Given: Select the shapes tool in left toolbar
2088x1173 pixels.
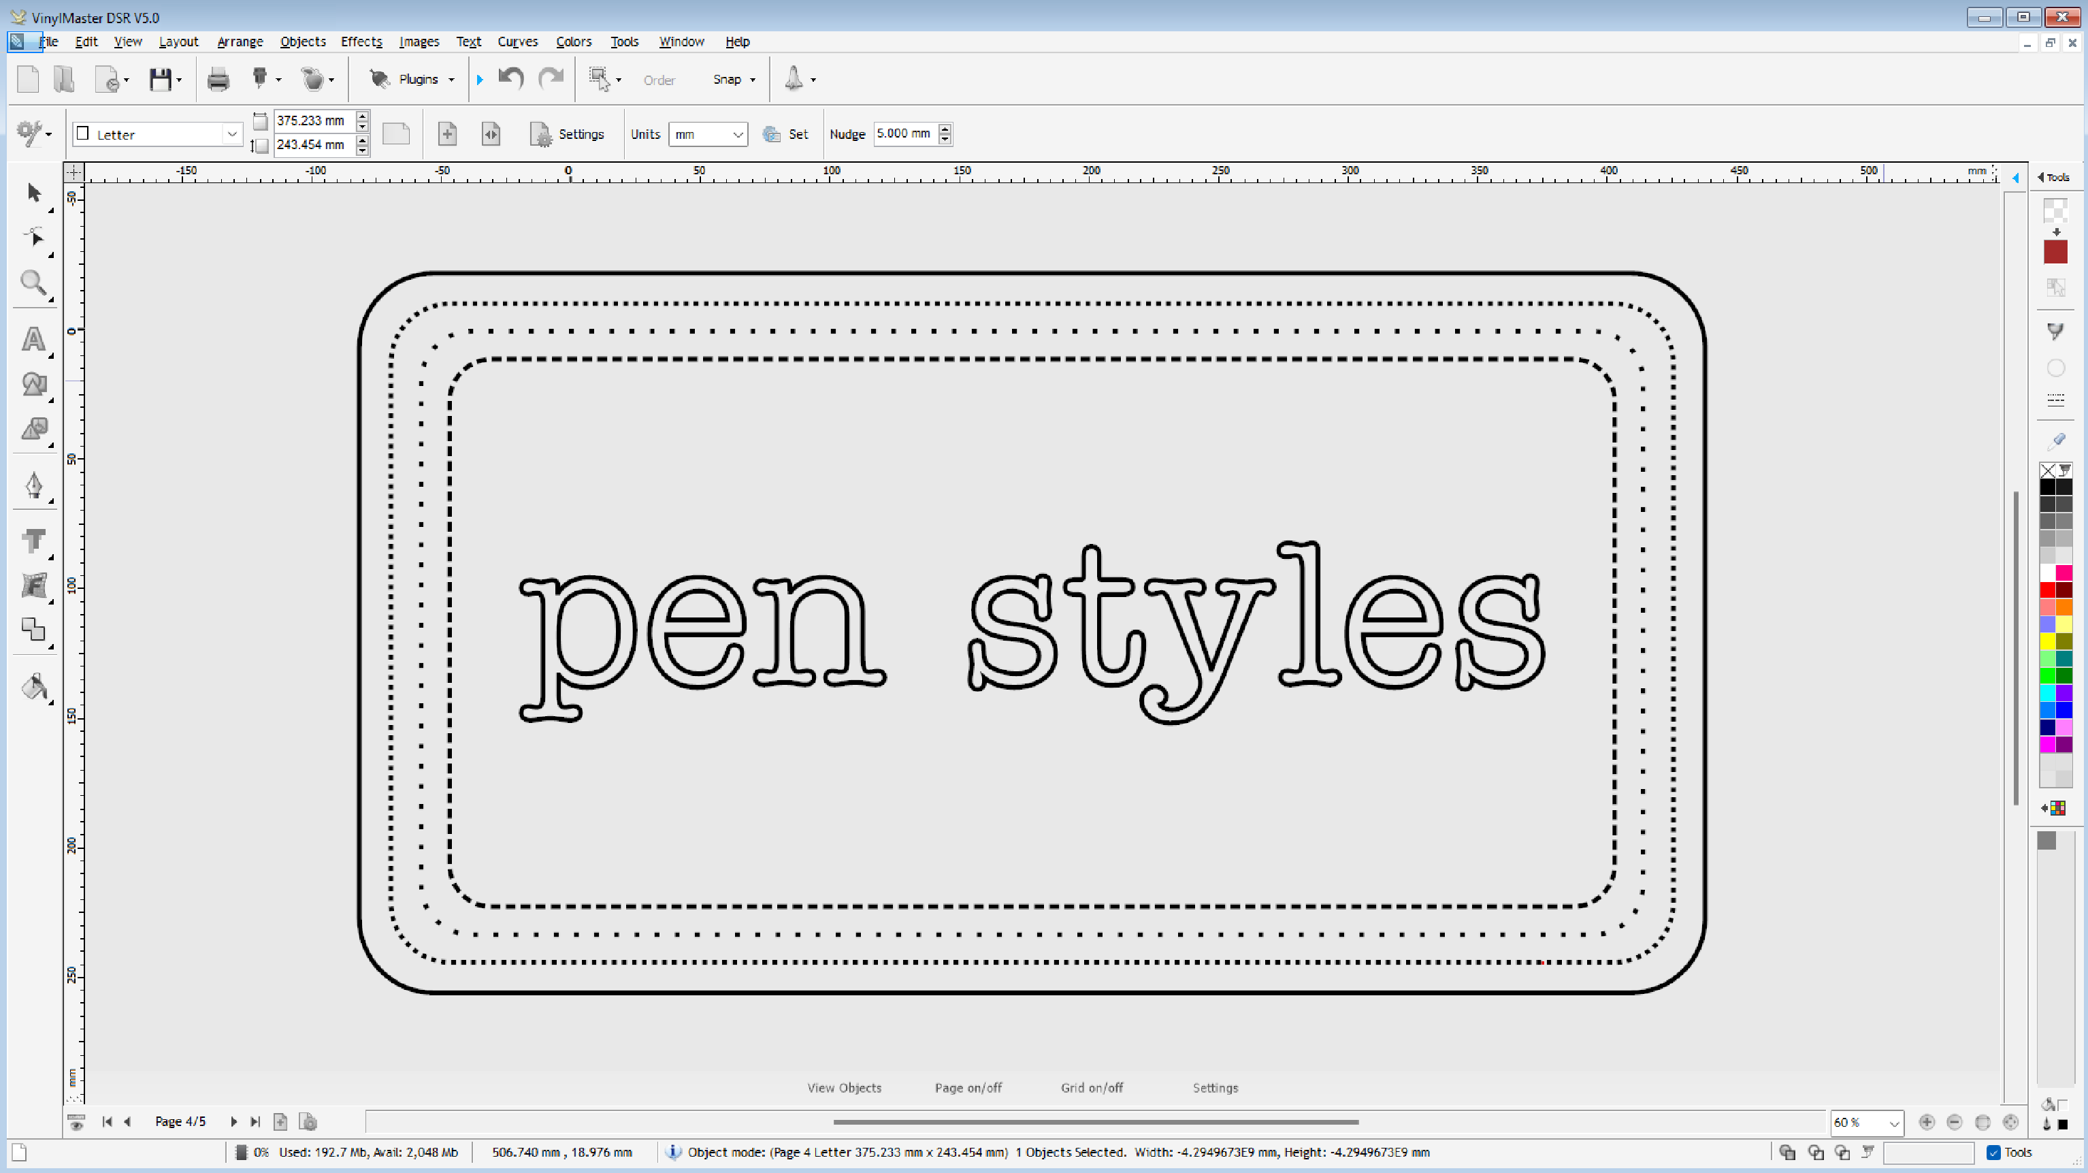Looking at the screenshot, I should 33,383.
